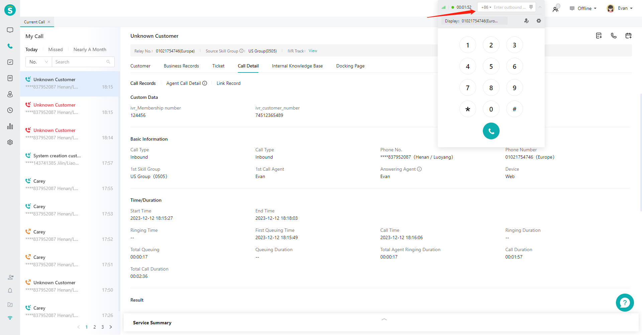Screen dimensions: 642x335
Task: Open the No. search type dropdown
Action: 39,62
